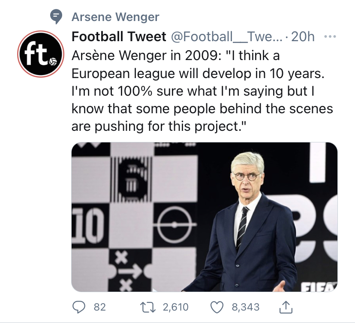Image resolution: width=355 pixels, height=323 pixels.
Task: Click the topic speech bubble icon
Action: coord(56,17)
